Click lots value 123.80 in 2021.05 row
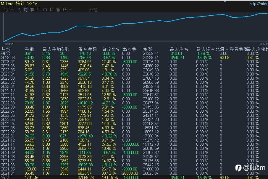The height and width of the screenshot is (179, 268). (30, 169)
